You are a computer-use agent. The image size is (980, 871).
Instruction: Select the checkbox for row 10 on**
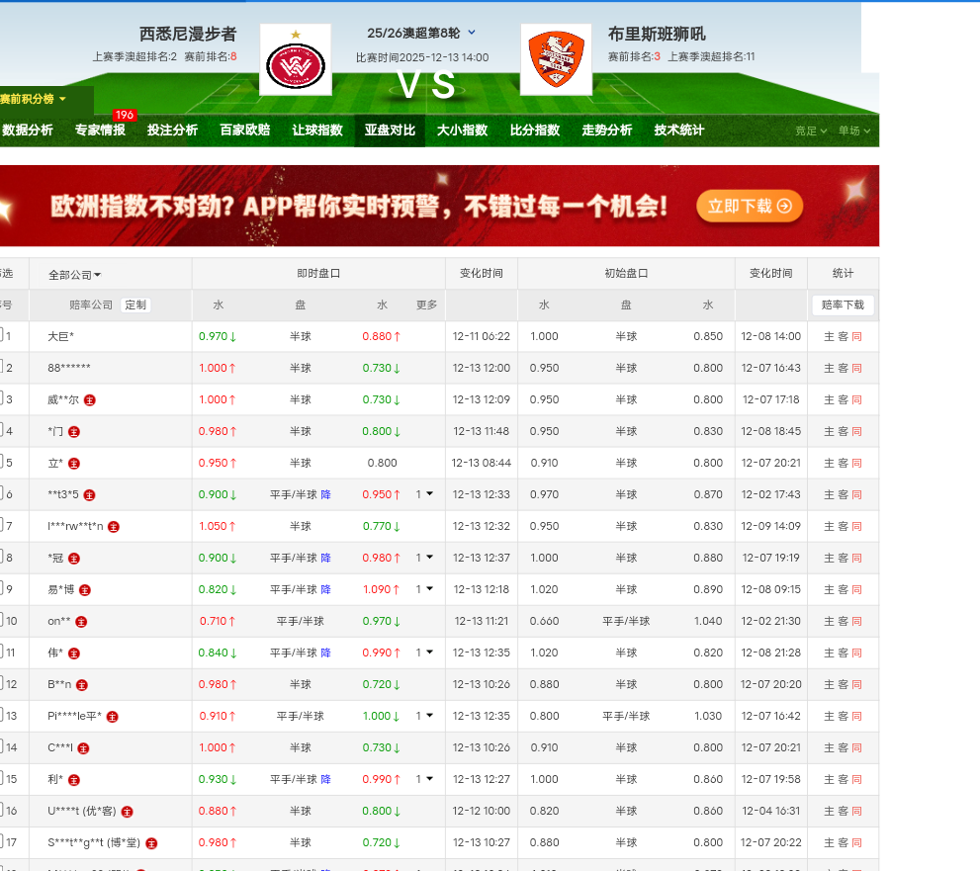pyautogui.click(x=1, y=621)
